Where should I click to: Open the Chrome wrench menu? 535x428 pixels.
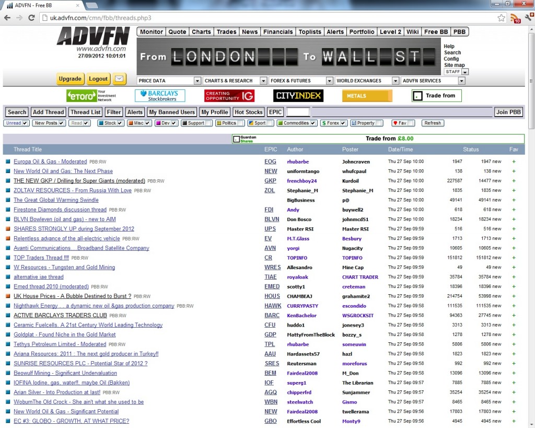tap(529, 17)
